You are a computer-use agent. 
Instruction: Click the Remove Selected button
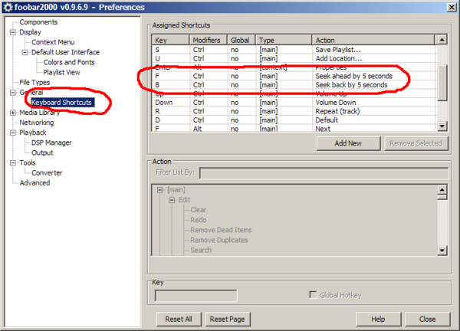(x=416, y=143)
